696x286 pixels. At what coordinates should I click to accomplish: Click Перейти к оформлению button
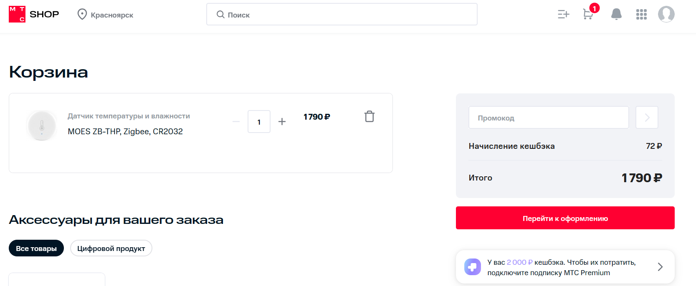[x=565, y=218]
